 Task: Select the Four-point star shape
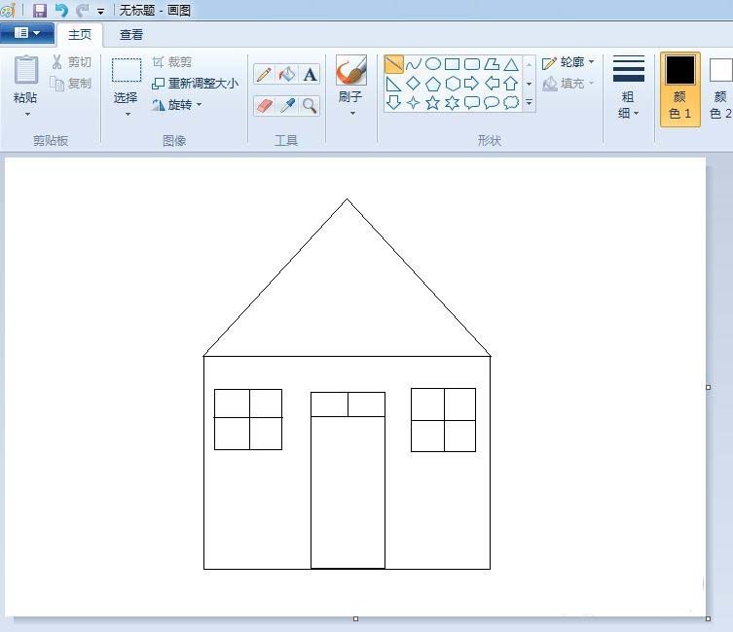click(414, 103)
